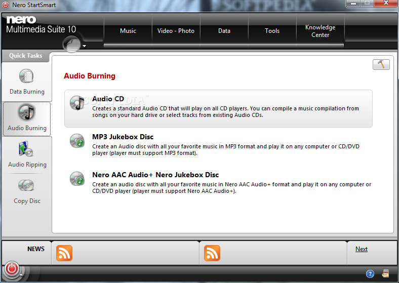Open the blue help question mark icon

point(370,274)
